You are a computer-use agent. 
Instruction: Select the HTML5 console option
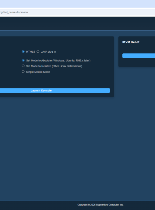(23, 51)
